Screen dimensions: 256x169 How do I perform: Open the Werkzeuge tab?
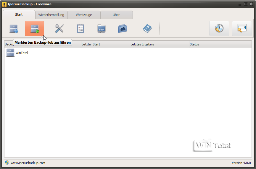84,15
